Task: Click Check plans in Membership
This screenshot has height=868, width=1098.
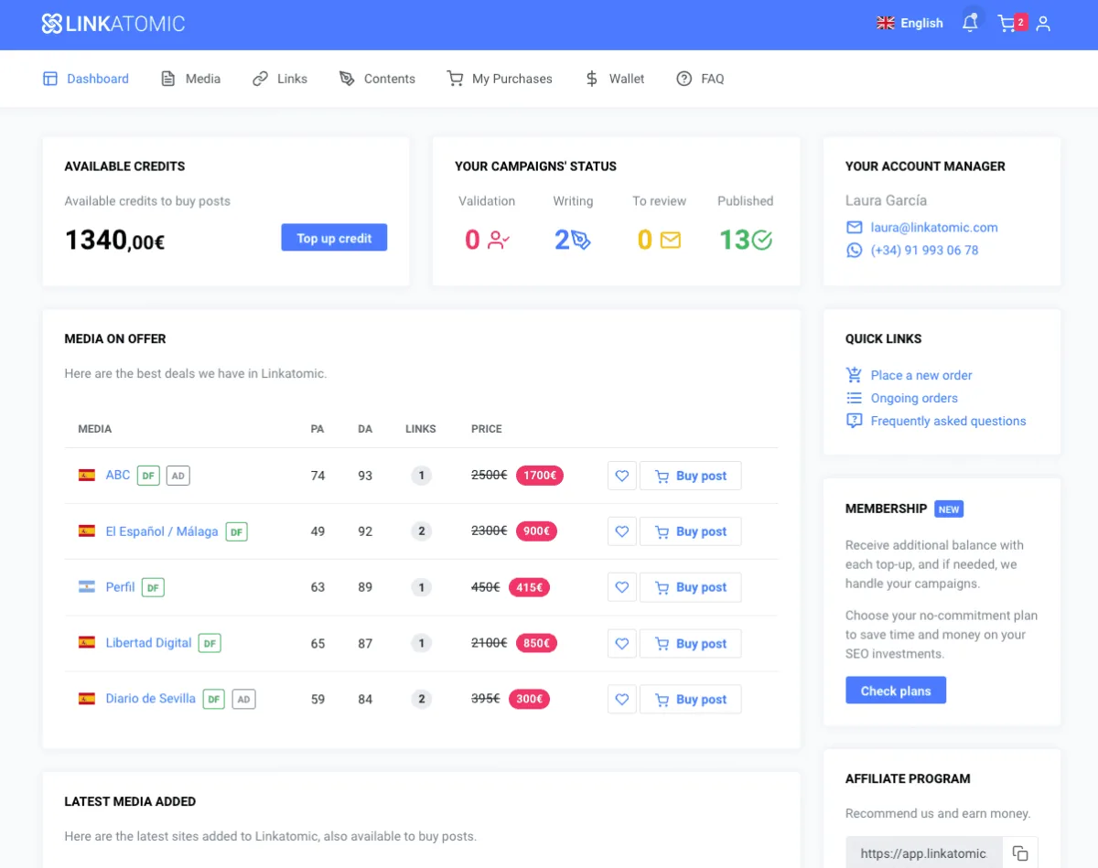Action: (x=895, y=691)
